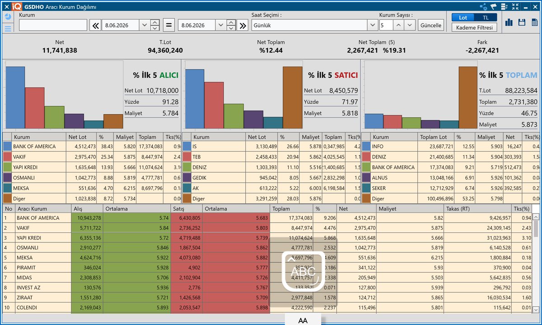Switch to TL view
This screenshot has width=542, height=325.
(x=486, y=18)
